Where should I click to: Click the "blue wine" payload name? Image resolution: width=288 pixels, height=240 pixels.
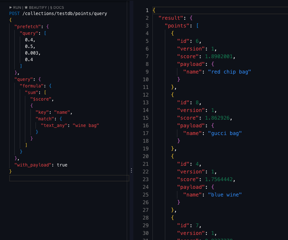(225, 195)
